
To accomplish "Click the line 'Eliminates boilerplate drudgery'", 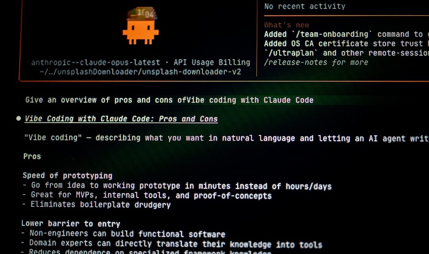I will [x=97, y=204].
